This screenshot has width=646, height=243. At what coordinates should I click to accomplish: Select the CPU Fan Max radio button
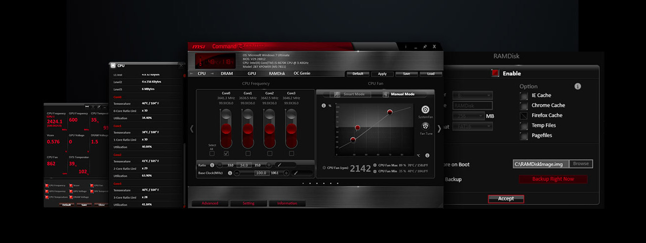(x=375, y=165)
